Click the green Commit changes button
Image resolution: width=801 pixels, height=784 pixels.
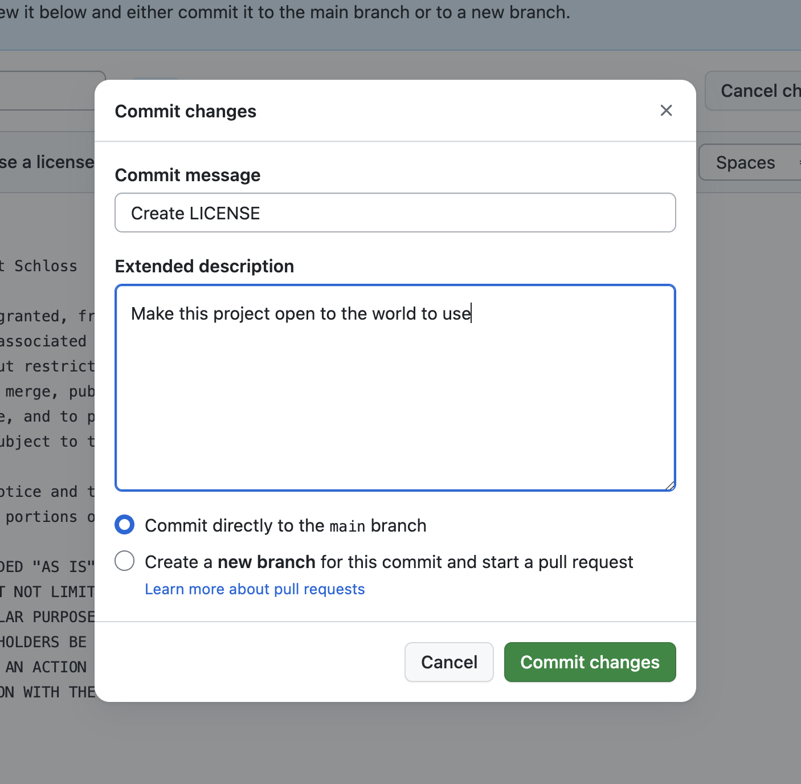pos(590,662)
